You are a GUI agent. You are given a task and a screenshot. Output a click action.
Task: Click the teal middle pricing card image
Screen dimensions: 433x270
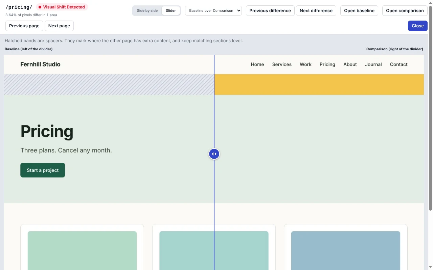click(214, 250)
